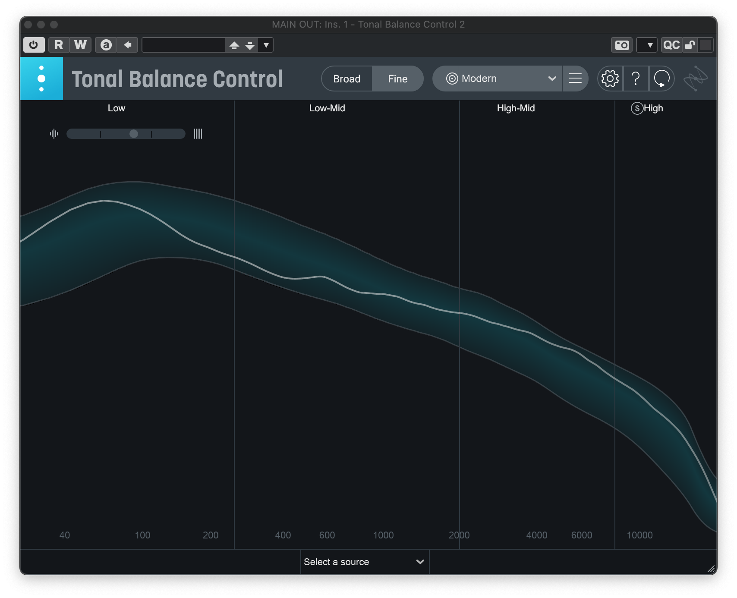Click the camera snapshot icon
This screenshot has width=737, height=598.
click(622, 45)
